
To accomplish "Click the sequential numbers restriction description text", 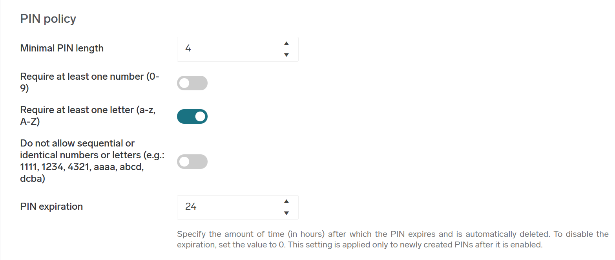I will [92, 161].
